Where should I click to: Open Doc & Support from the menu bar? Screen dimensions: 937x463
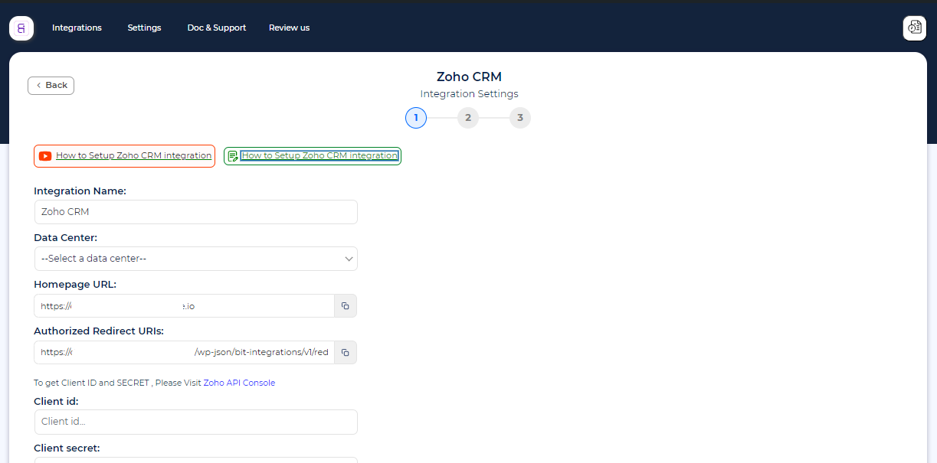216,28
